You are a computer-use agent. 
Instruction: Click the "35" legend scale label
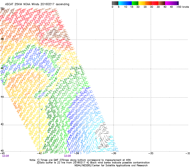pos(158,7)
